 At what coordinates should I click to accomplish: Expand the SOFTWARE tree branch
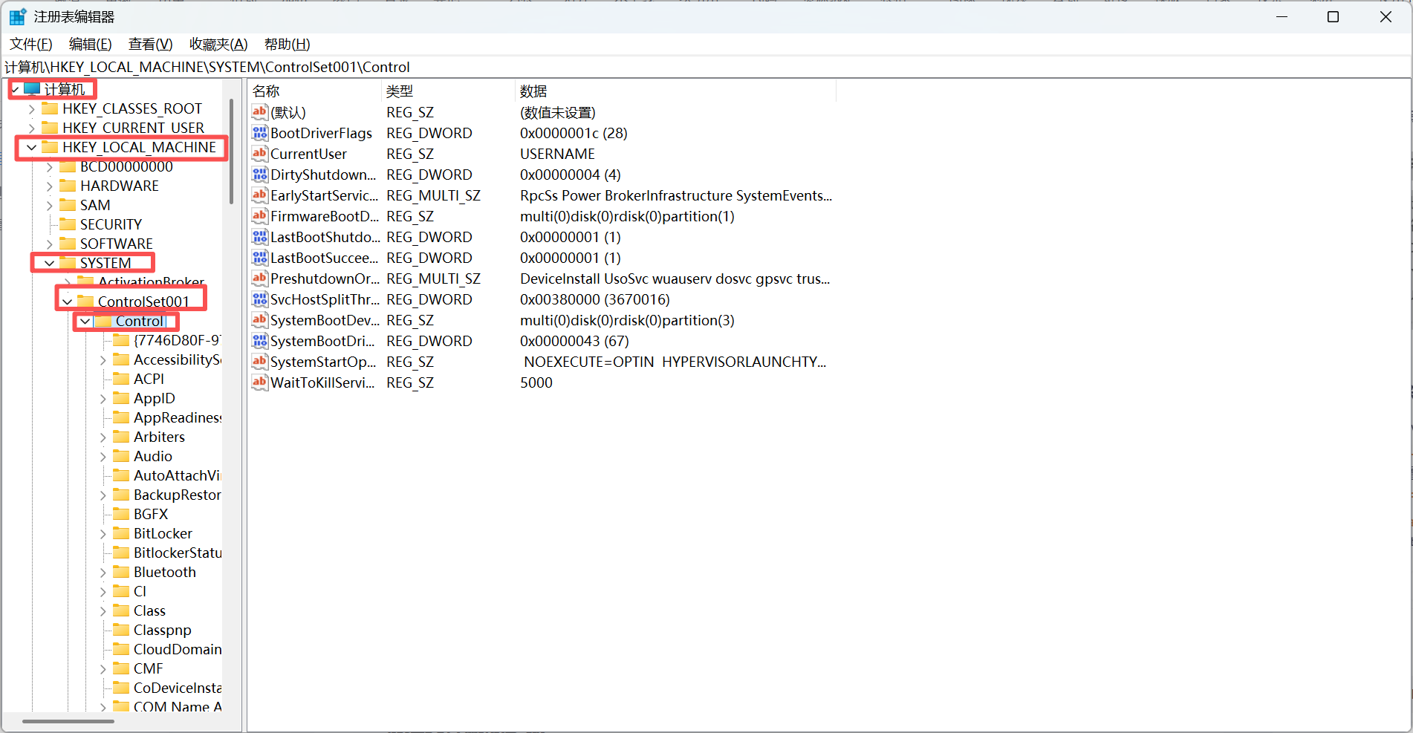tap(49, 243)
